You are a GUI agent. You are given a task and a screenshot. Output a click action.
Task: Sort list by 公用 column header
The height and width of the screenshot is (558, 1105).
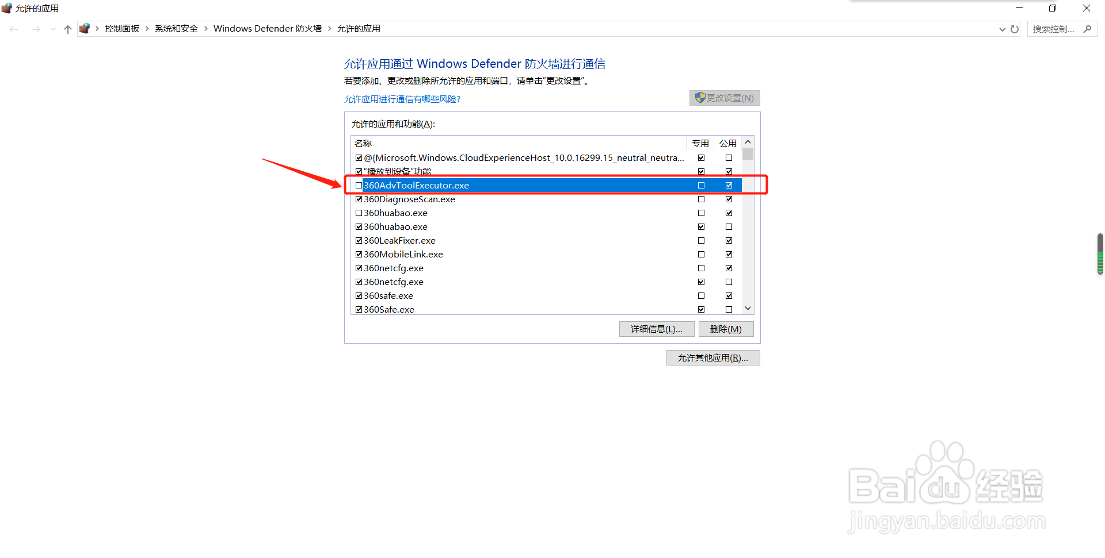point(728,143)
